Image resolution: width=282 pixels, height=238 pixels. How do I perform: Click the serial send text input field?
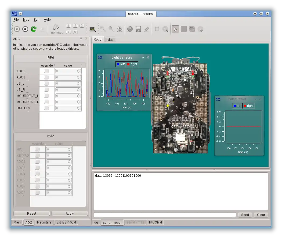point(165,215)
